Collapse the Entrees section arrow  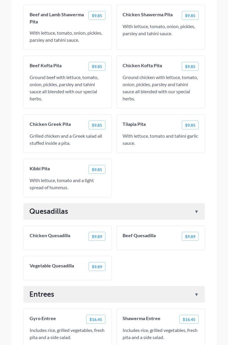coord(196,294)
